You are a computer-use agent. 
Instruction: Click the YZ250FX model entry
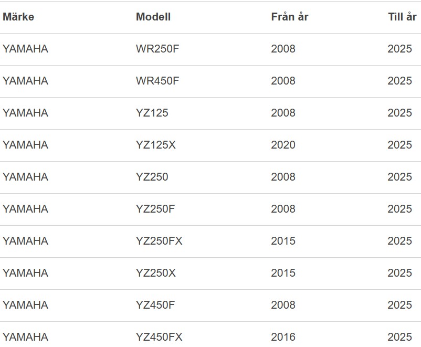point(159,241)
